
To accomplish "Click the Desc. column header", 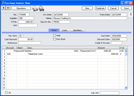I will pyautogui.click(x=62, y=48).
